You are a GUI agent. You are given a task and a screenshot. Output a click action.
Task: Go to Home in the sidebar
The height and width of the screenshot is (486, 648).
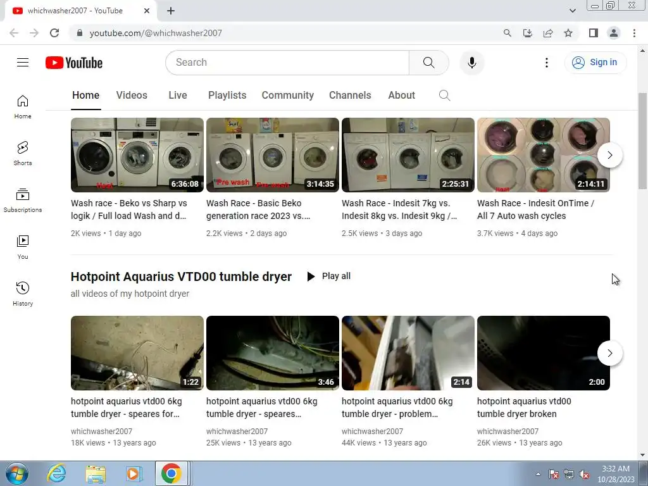coord(23,107)
